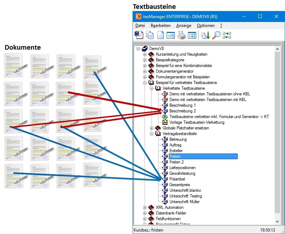Click the import/export green arrow icon
Viewport: 285px width, 234px height.
(x=205, y=35)
